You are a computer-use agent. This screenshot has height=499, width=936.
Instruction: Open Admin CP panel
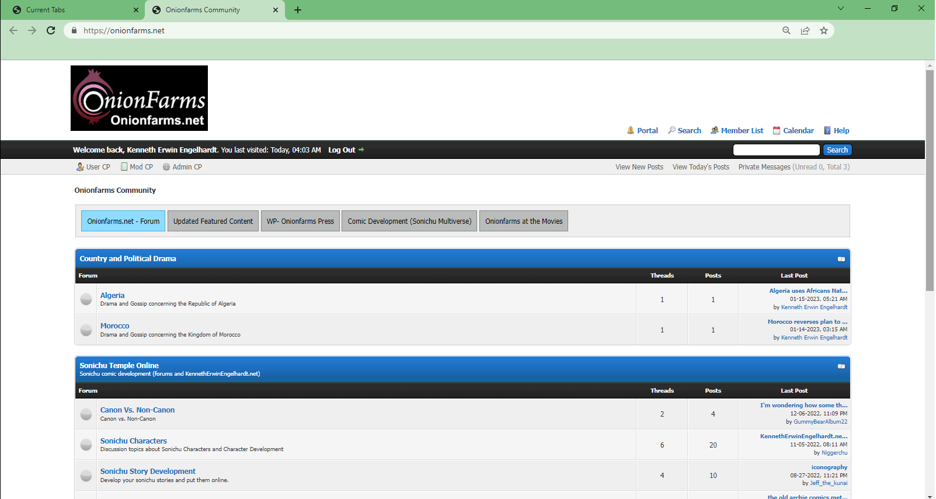[x=187, y=167]
